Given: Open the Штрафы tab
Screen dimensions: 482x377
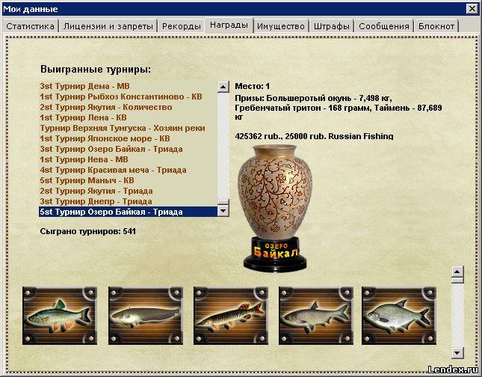Looking at the screenshot, I should pos(331,26).
